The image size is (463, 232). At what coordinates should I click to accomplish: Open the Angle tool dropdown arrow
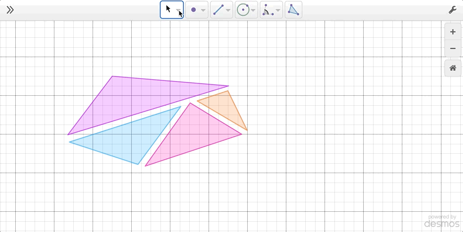coord(278,10)
